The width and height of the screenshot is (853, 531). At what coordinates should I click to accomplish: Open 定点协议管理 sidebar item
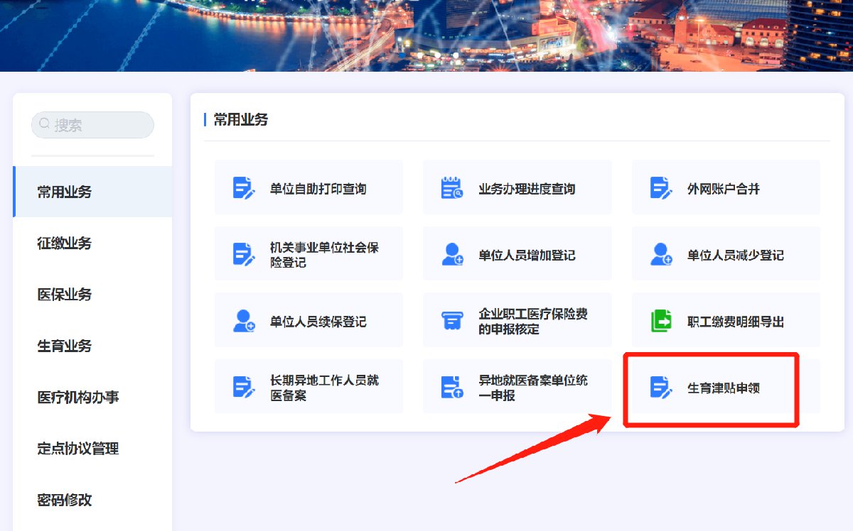click(x=78, y=449)
